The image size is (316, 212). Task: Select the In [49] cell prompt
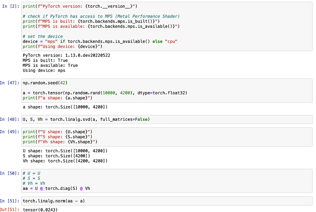click(10, 132)
